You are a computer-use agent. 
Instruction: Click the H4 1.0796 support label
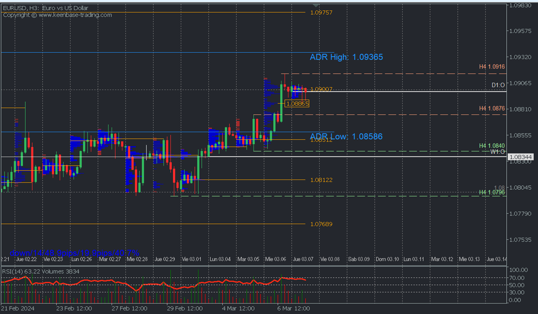pos(492,192)
